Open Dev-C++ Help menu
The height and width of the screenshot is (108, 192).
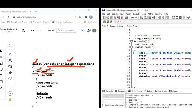(166, 14)
